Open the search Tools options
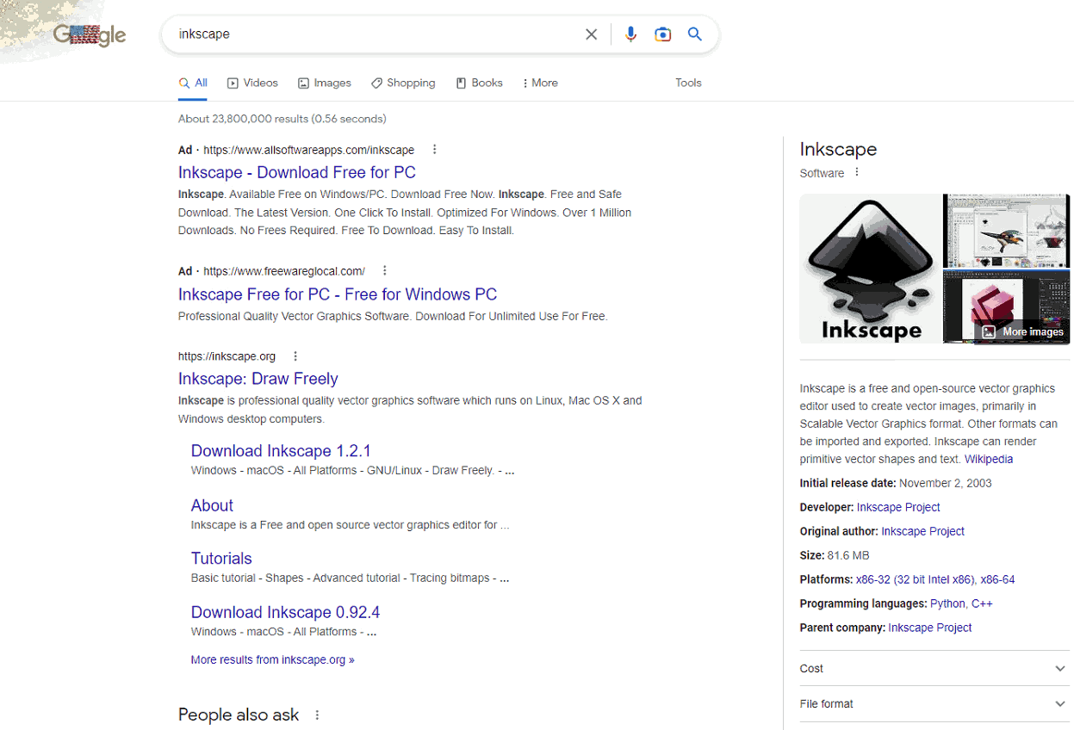This screenshot has height=730, width=1074. (688, 83)
